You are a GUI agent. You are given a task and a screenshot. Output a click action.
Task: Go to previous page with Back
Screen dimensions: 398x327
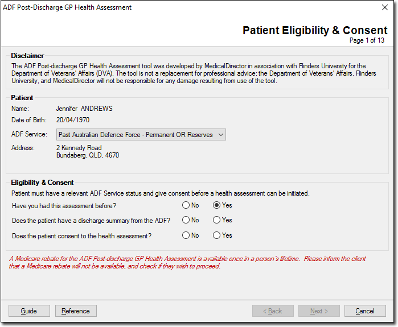pyautogui.click(x=273, y=311)
